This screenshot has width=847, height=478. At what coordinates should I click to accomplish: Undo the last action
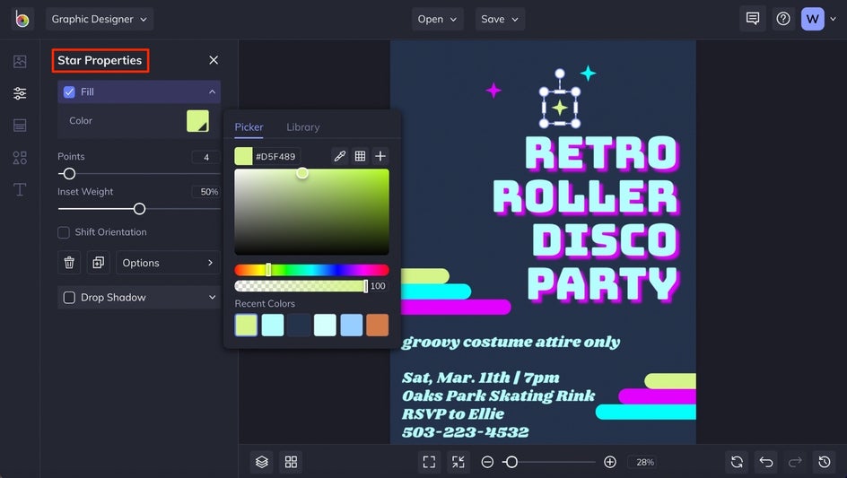point(766,462)
